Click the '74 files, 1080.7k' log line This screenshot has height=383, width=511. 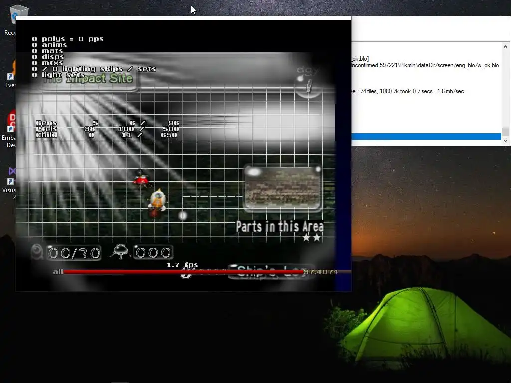pyautogui.click(x=407, y=91)
